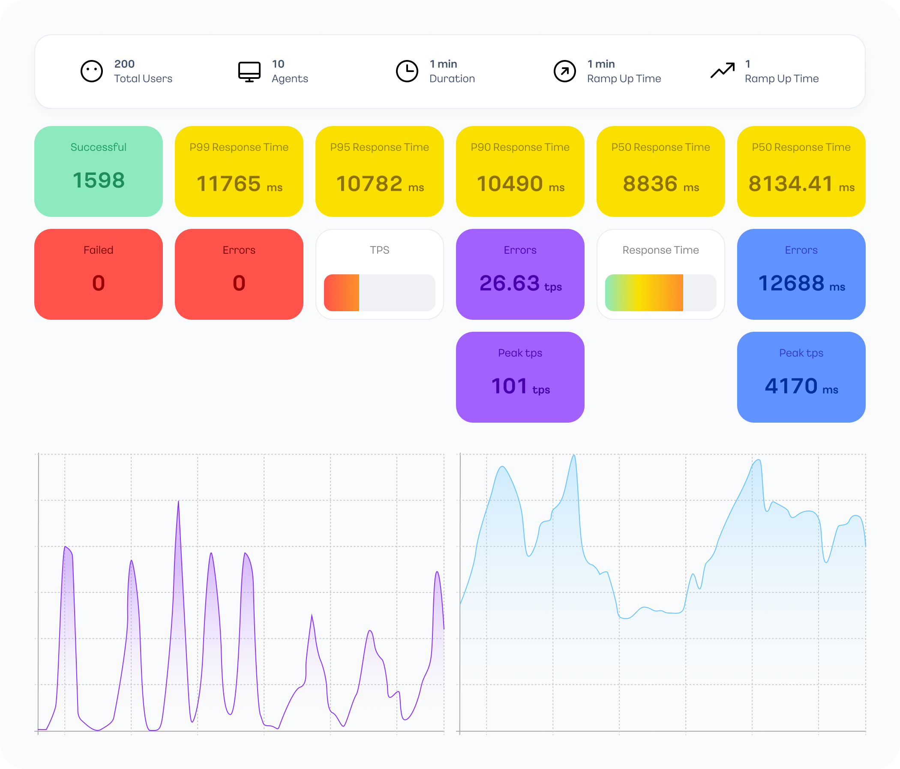Screen dimensions: 900x769
Task: Click the 8836 ms value
Action: point(661,183)
